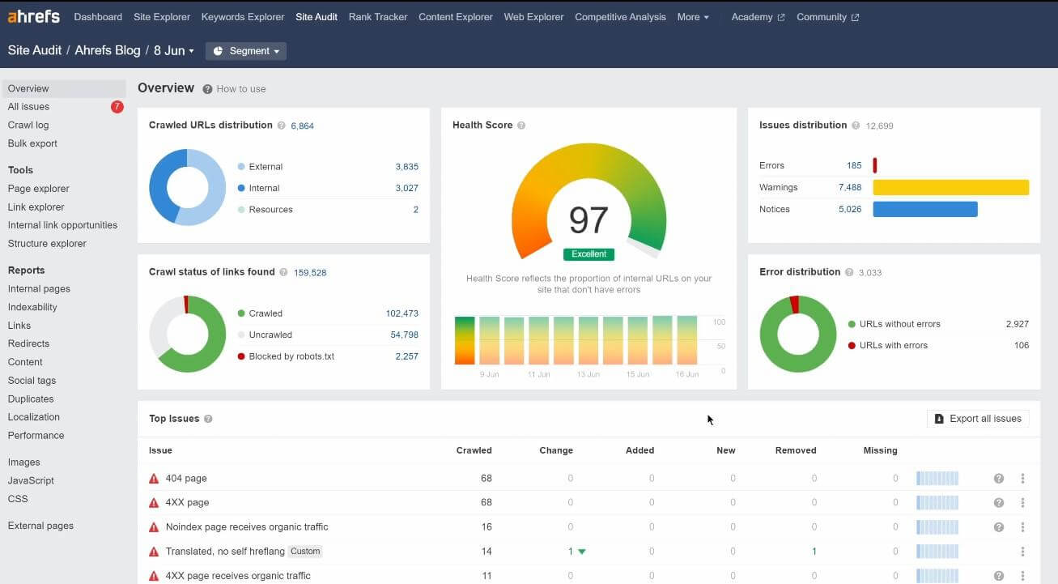Click the pie chart icon in Segment button
Viewport: 1058px width, 584px height.
(x=219, y=51)
